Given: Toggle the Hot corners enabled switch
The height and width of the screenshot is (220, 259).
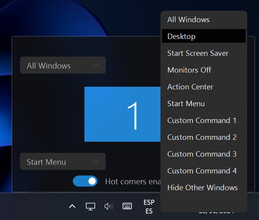Looking at the screenshot, I should pos(85,181).
